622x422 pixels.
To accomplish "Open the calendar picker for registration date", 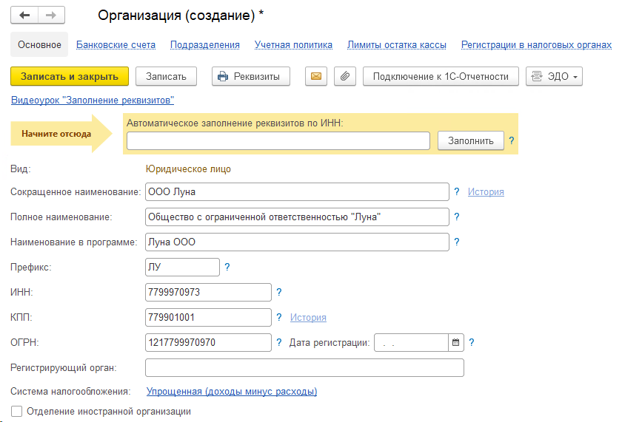I will (x=455, y=342).
